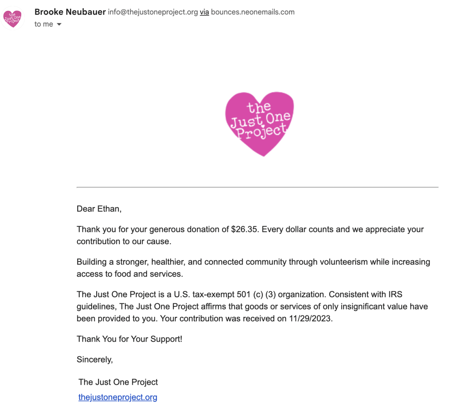Click the underlined "via" link
This screenshot has width=449, height=416.
tap(204, 12)
